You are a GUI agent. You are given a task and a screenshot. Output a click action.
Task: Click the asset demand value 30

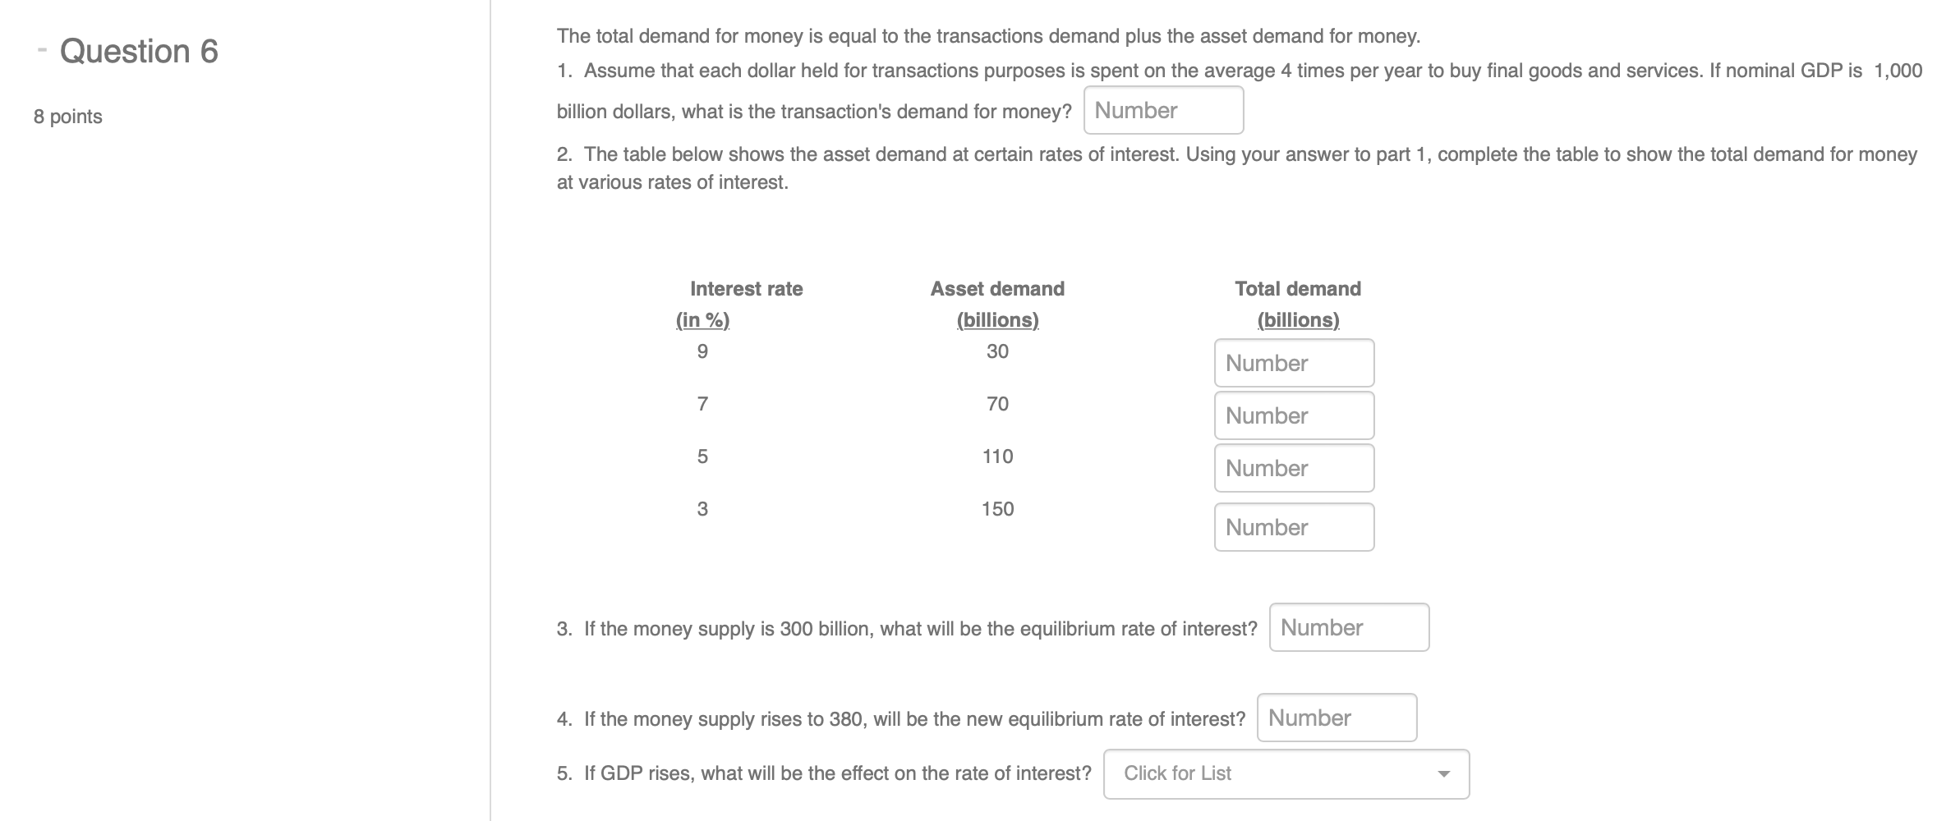coord(996,351)
